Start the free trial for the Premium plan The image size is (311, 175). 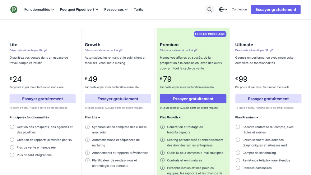193,99
